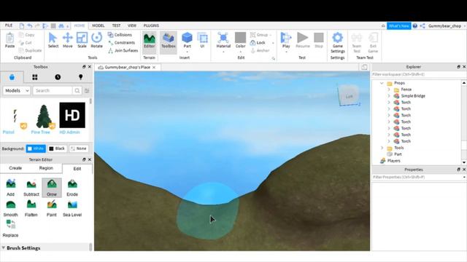The width and height of the screenshot is (467, 262).
Task: Select the Select tool in the ribbon
Action: coord(53,40)
